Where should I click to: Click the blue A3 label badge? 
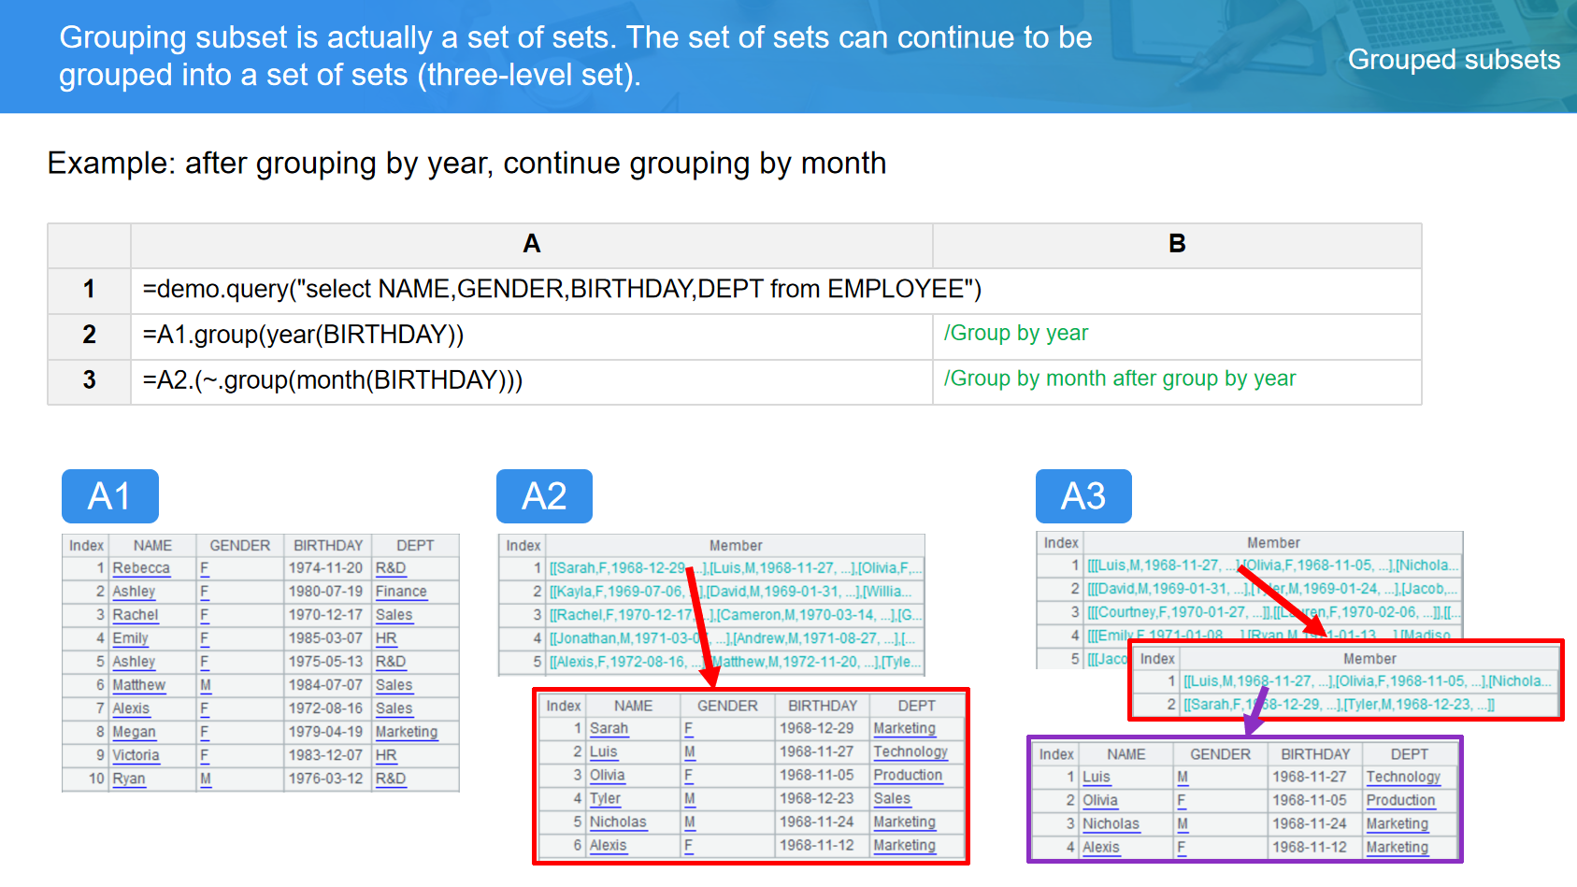1082,496
